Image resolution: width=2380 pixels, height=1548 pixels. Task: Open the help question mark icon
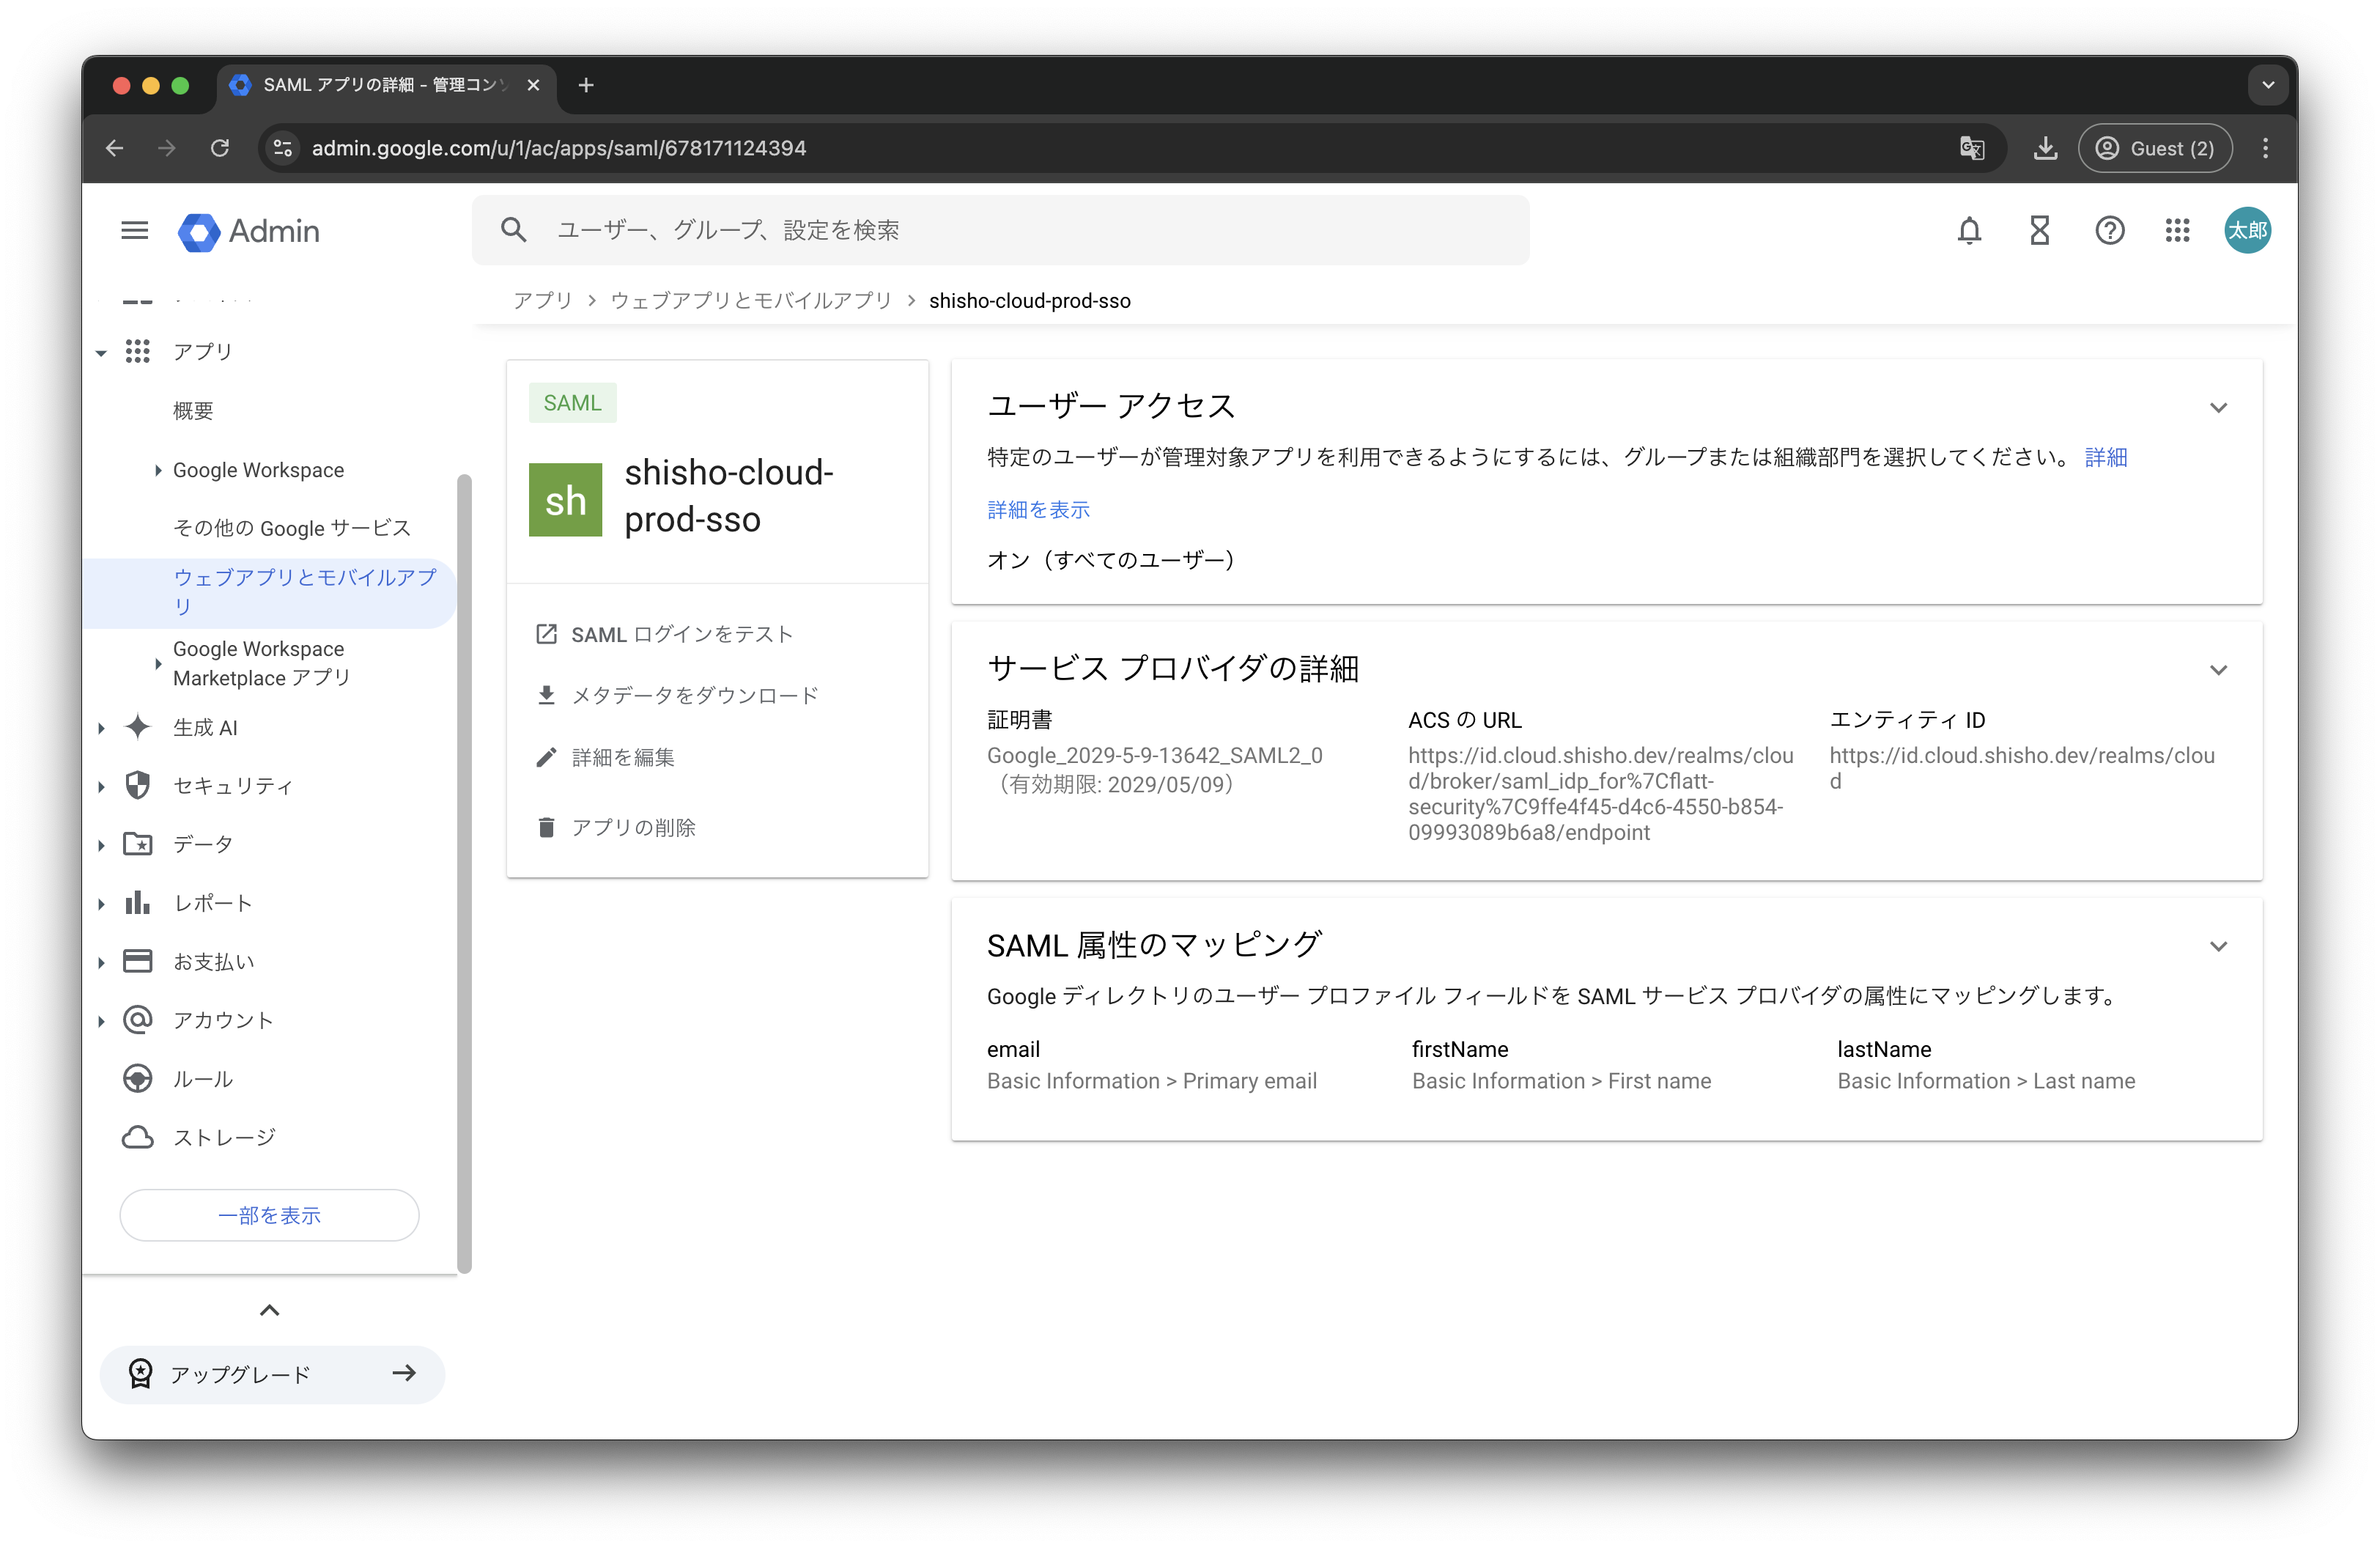2109,231
